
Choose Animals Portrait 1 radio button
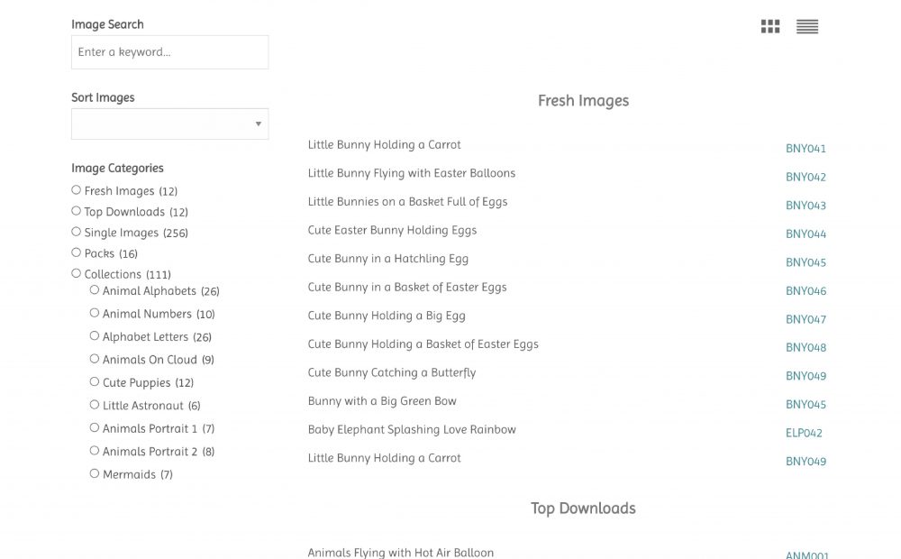coord(95,428)
